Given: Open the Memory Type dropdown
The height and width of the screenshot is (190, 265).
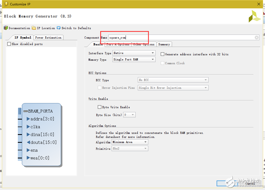Looking at the screenshot, I should pos(153,59).
